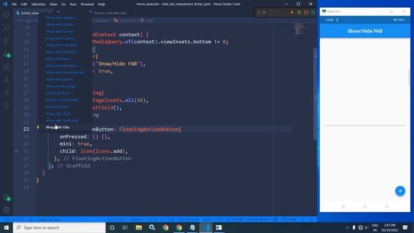Open Dart DevTools widget inspector icon

pyautogui.click(x=313, y=13)
